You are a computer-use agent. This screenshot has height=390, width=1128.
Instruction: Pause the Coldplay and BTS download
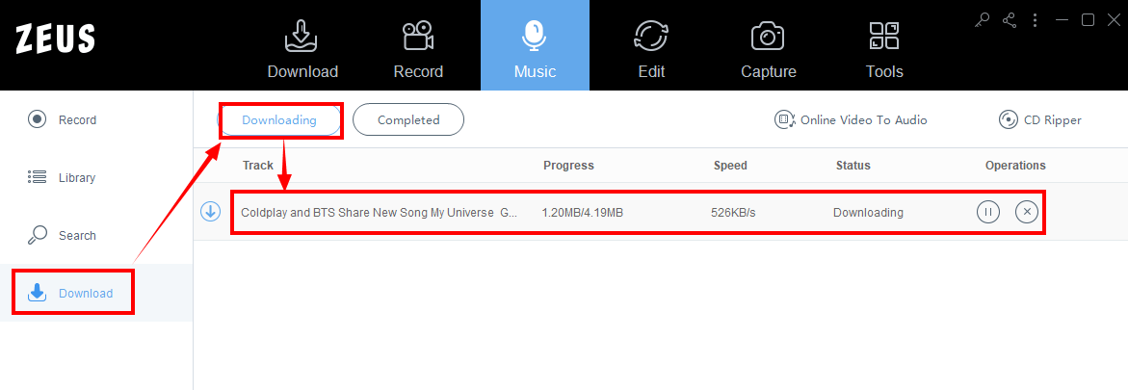click(988, 212)
